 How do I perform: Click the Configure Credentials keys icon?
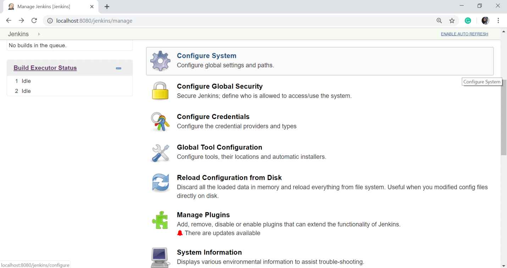[x=160, y=122]
